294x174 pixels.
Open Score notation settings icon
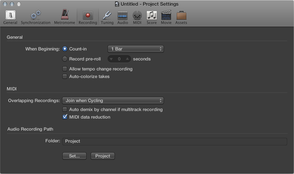pyautogui.click(x=151, y=15)
